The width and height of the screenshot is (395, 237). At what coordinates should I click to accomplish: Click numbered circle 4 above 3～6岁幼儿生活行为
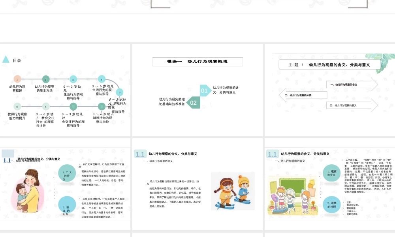102,79
